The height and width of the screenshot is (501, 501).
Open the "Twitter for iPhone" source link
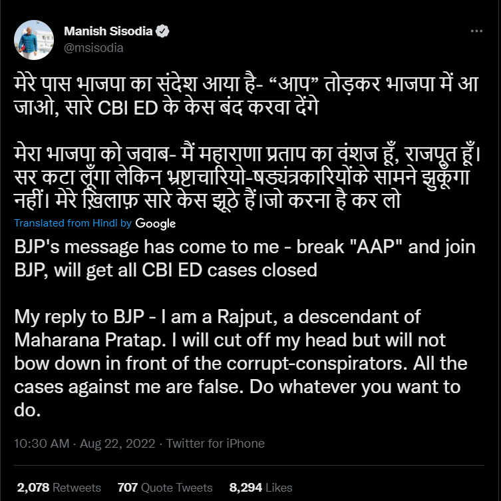[215, 443]
